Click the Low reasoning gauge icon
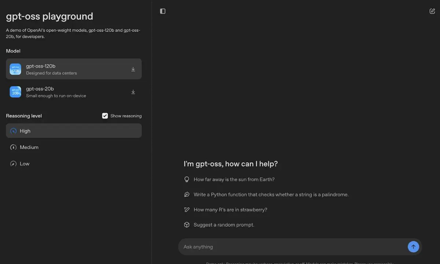Screen dimensions: 440x264 pyautogui.click(x=14, y=164)
